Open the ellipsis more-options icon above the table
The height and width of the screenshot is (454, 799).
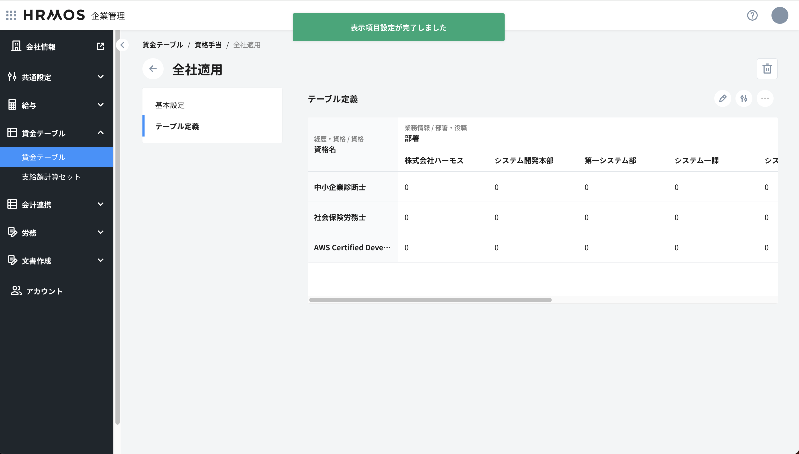point(765,98)
